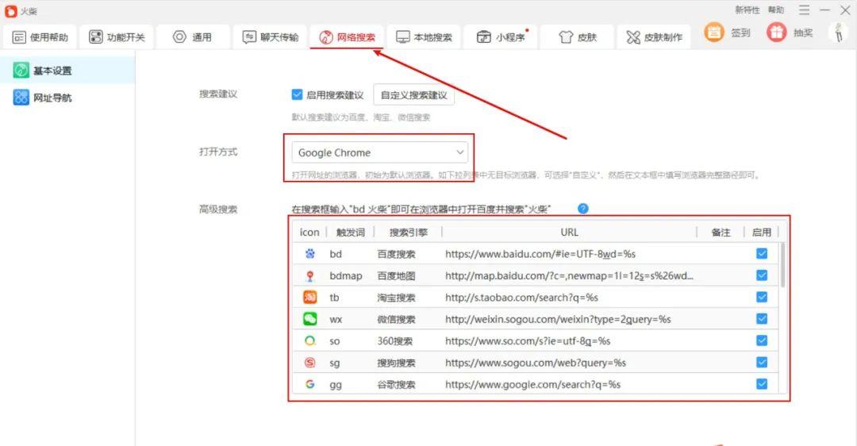Image resolution: width=857 pixels, height=446 pixels.
Task: Click the map pin icon in bdmap row
Action: (x=310, y=275)
